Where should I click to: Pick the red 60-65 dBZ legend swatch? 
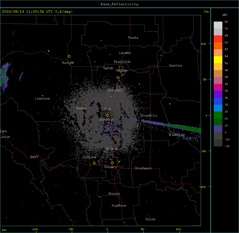coord(218,39)
